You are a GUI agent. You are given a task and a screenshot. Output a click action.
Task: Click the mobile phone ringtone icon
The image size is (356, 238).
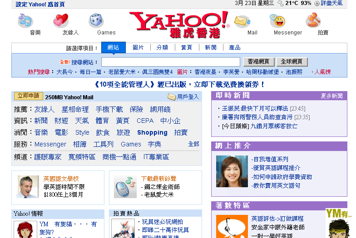(124, 187)
